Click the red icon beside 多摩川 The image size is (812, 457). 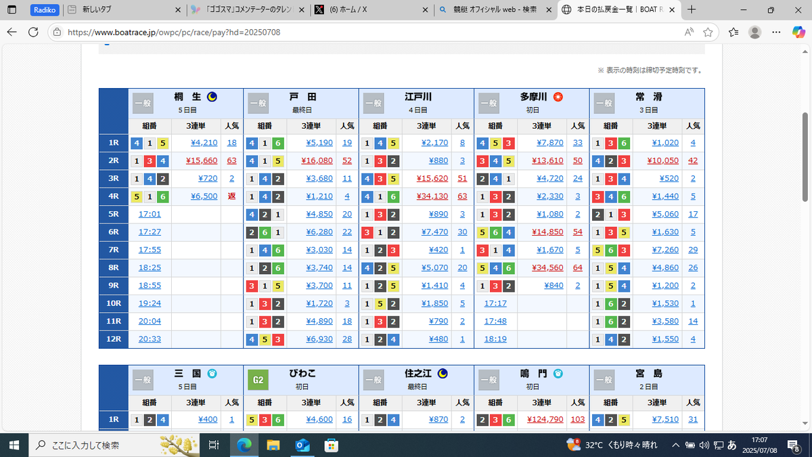[x=558, y=97]
